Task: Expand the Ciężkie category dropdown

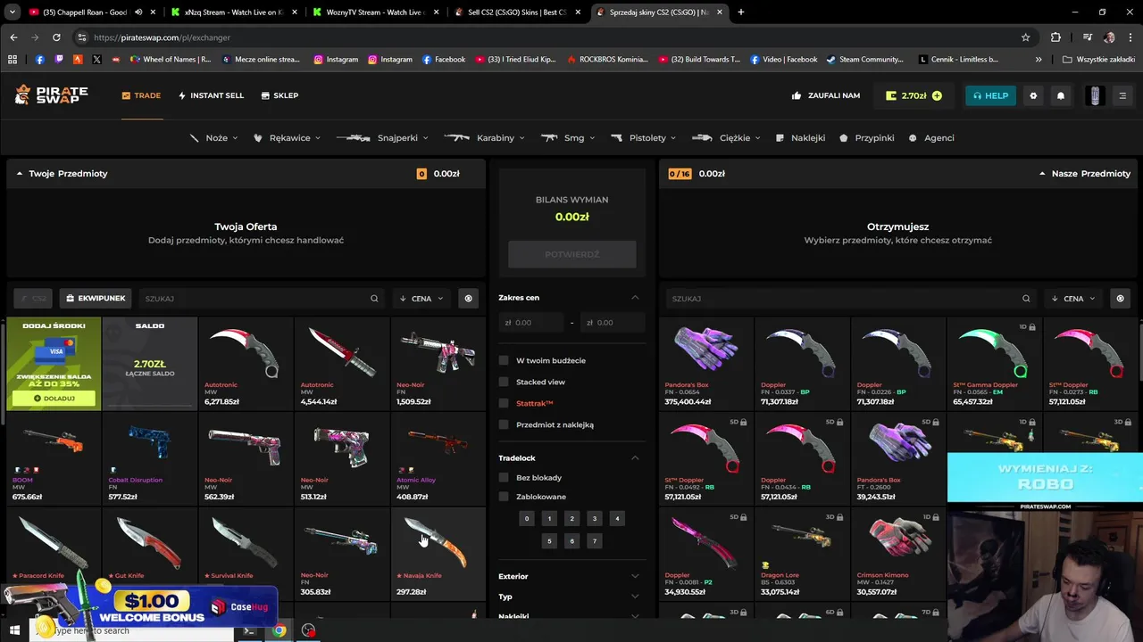Action: pos(727,138)
